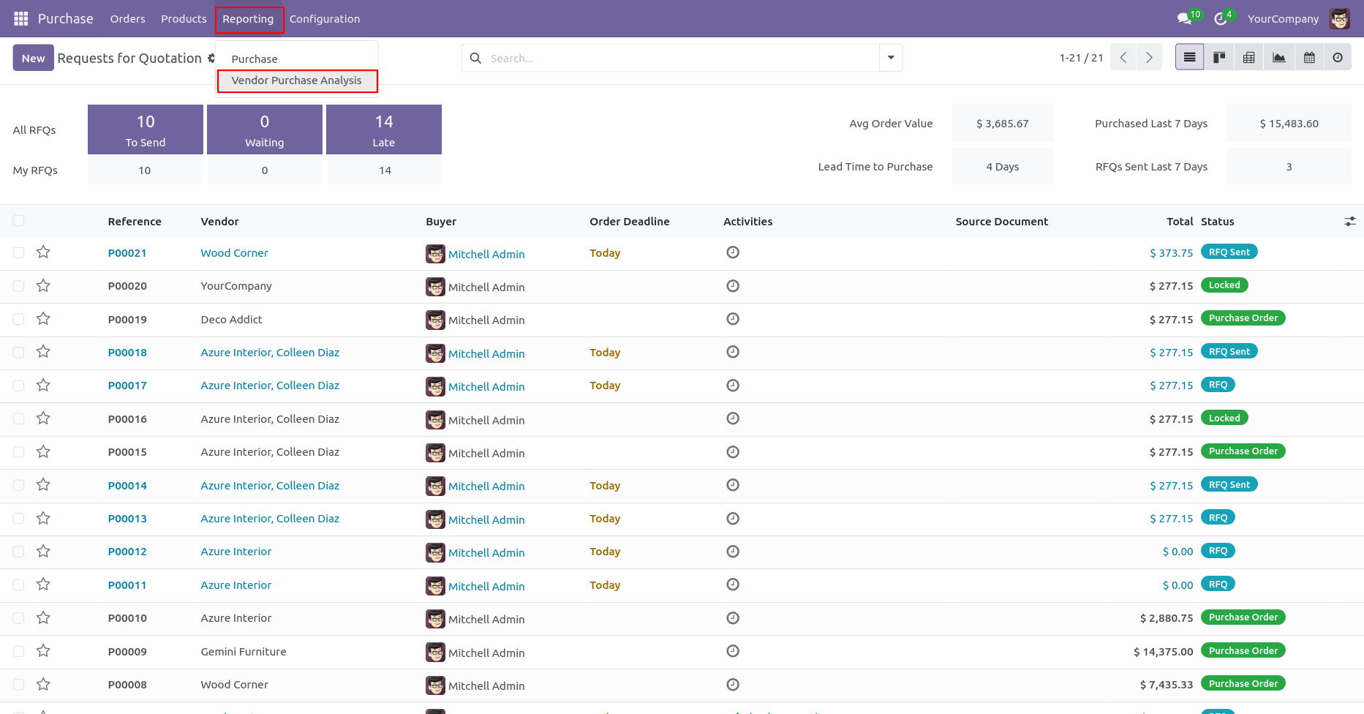Viewport: 1364px width, 714px height.
Task: Click RFQ Sent badge on P00018
Action: coord(1229,351)
